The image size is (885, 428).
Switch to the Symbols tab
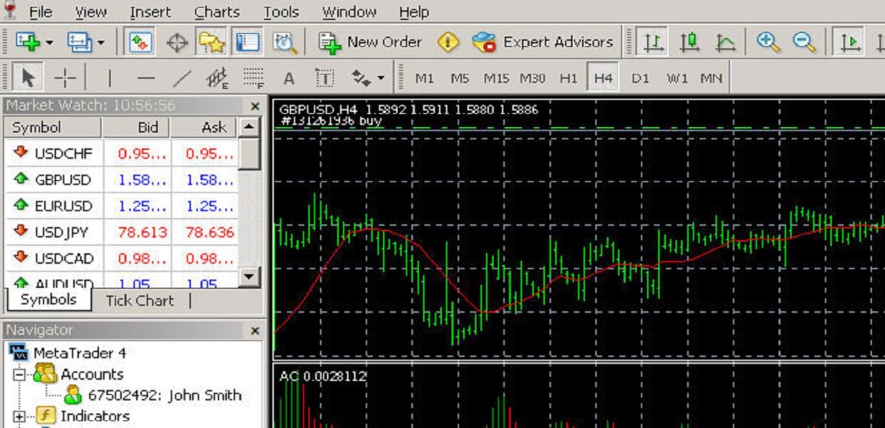coord(48,300)
